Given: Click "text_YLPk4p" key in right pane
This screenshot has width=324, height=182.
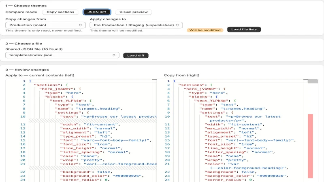Looking at the screenshot, I should click(x=213, y=101).
